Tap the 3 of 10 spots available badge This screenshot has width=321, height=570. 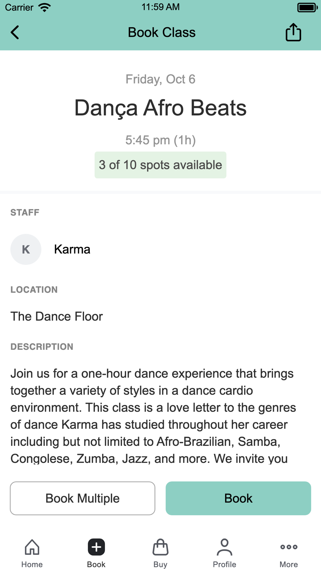[x=160, y=165]
